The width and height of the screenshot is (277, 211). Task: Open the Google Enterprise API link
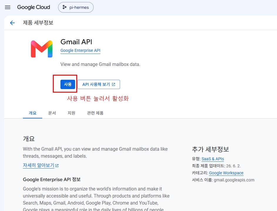tap(80, 50)
